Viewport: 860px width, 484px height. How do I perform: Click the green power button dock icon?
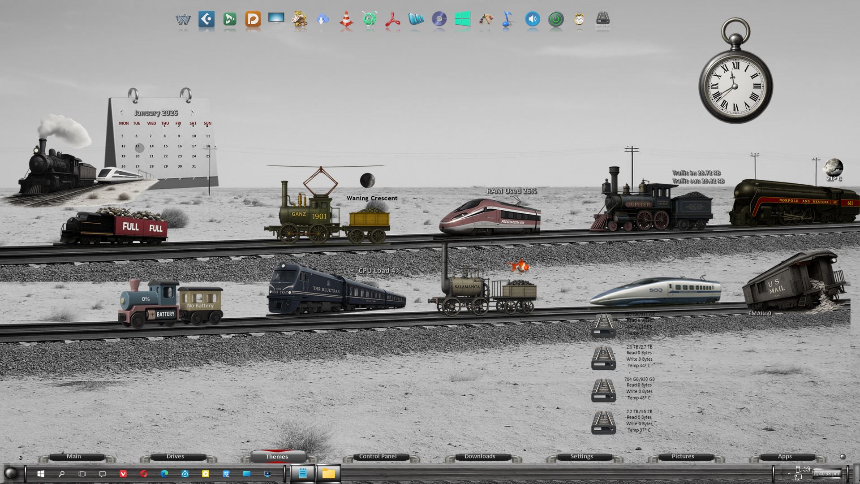(x=556, y=19)
